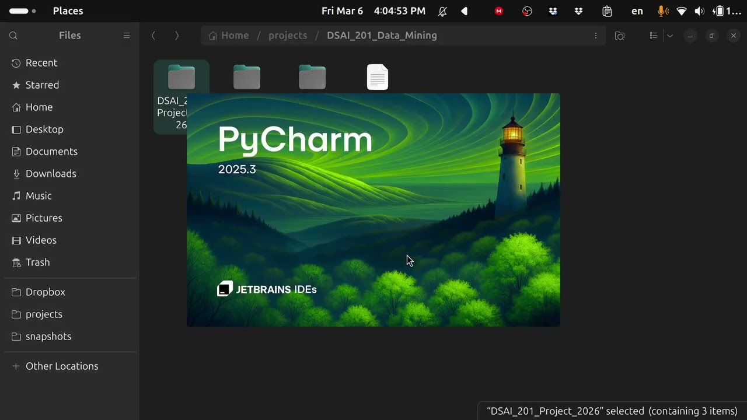This screenshot has height=420, width=747.
Task: Click projects in the path bar
Action: (288, 36)
